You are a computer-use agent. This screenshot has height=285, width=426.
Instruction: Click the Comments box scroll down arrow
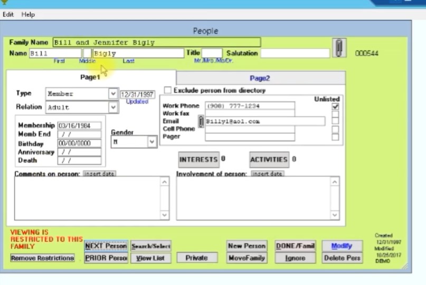[164, 215]
